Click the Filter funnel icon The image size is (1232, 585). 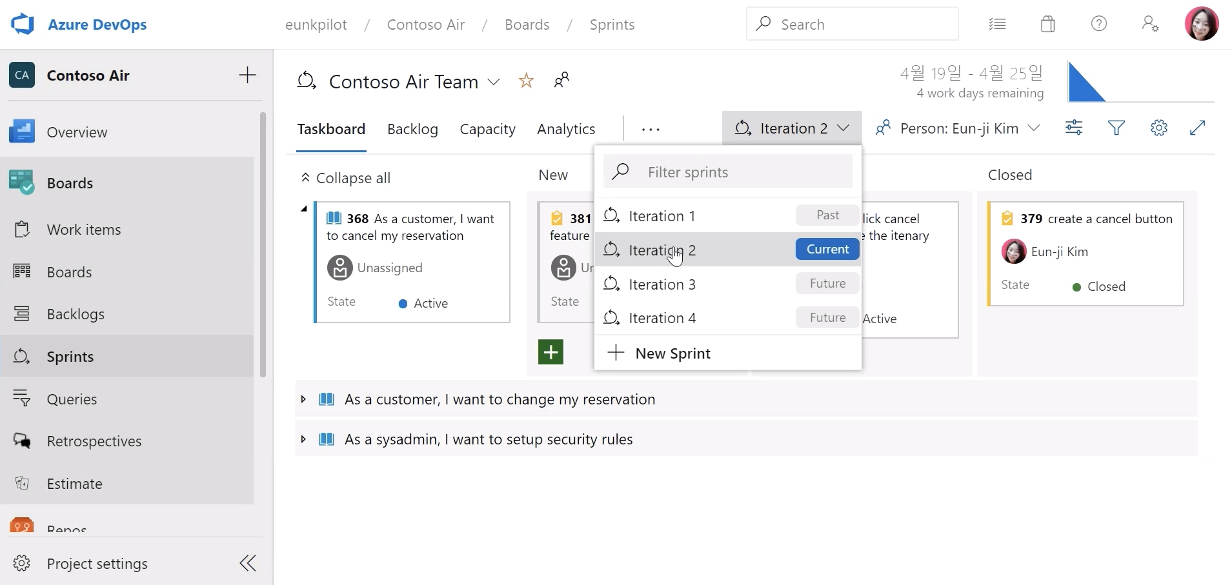1116,128
